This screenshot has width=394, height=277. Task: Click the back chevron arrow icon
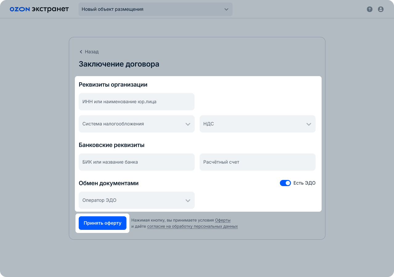[x=81, y=52]
